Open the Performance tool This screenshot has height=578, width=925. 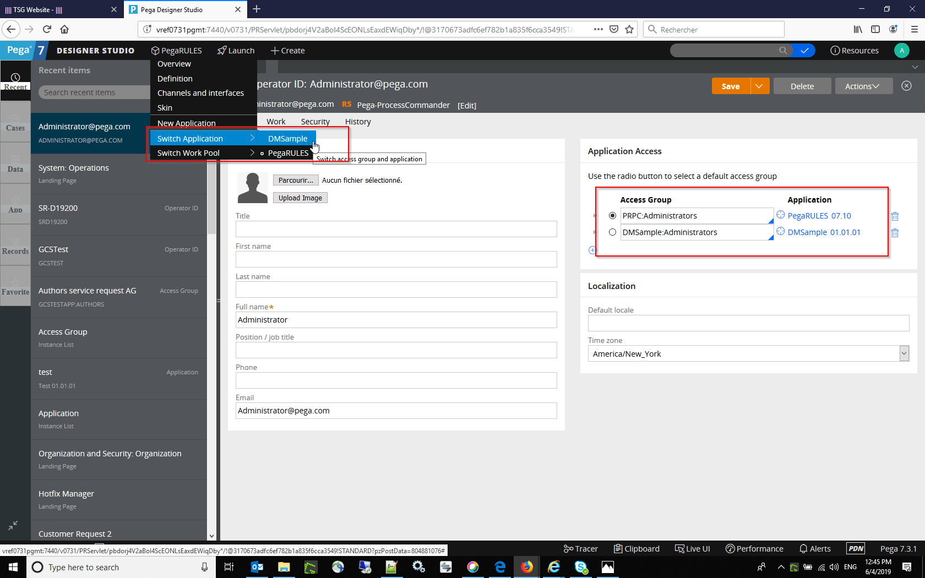[x=754, y=549]
